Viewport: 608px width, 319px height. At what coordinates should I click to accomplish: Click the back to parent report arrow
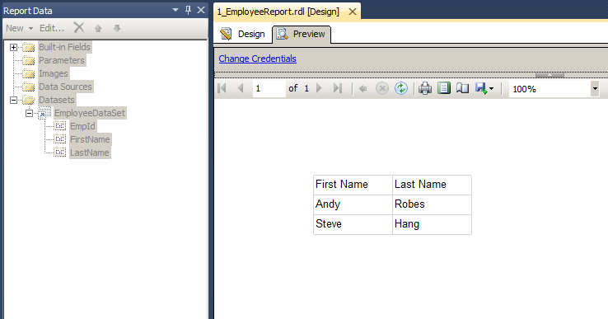click(363, 89)
